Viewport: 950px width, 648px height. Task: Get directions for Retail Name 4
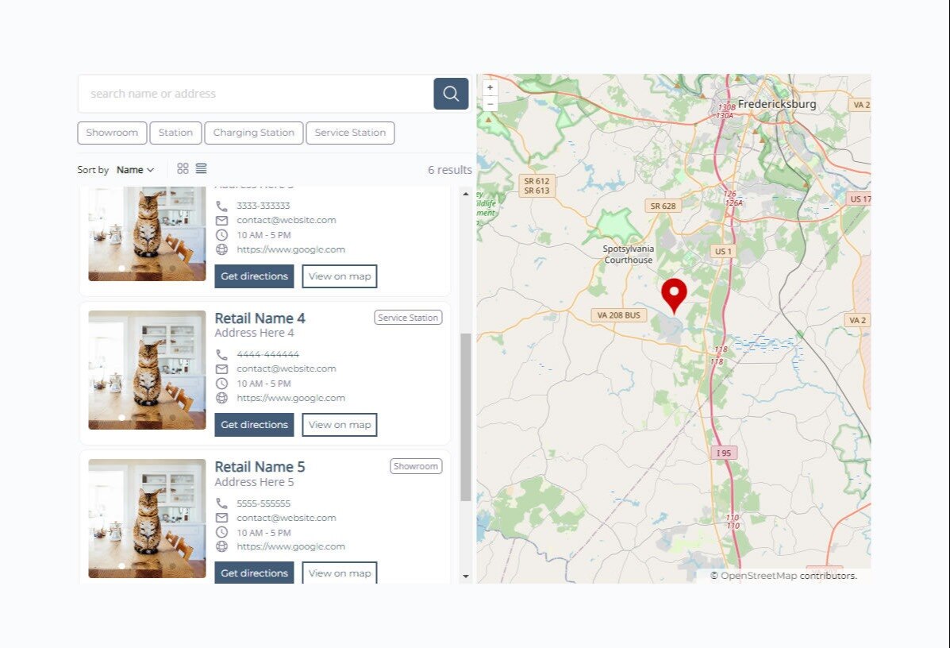point(255,425)
